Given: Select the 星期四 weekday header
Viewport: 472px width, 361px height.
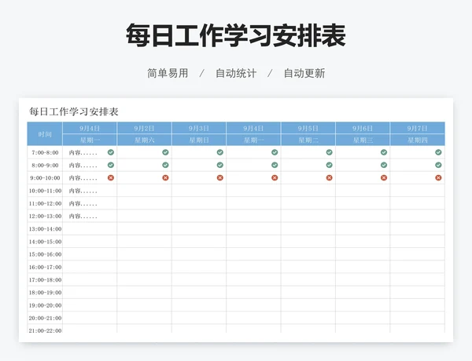Looking at the screenshot, I should (418, 140).
